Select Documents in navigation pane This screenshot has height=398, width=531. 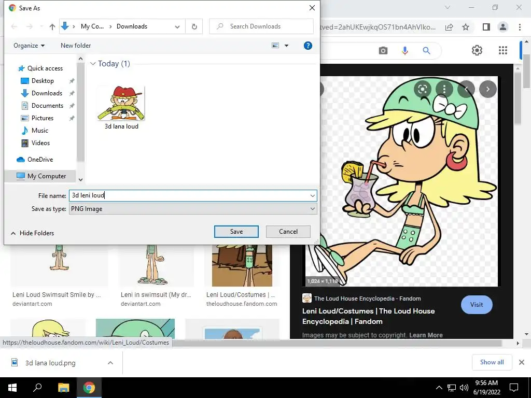(47, 106)
